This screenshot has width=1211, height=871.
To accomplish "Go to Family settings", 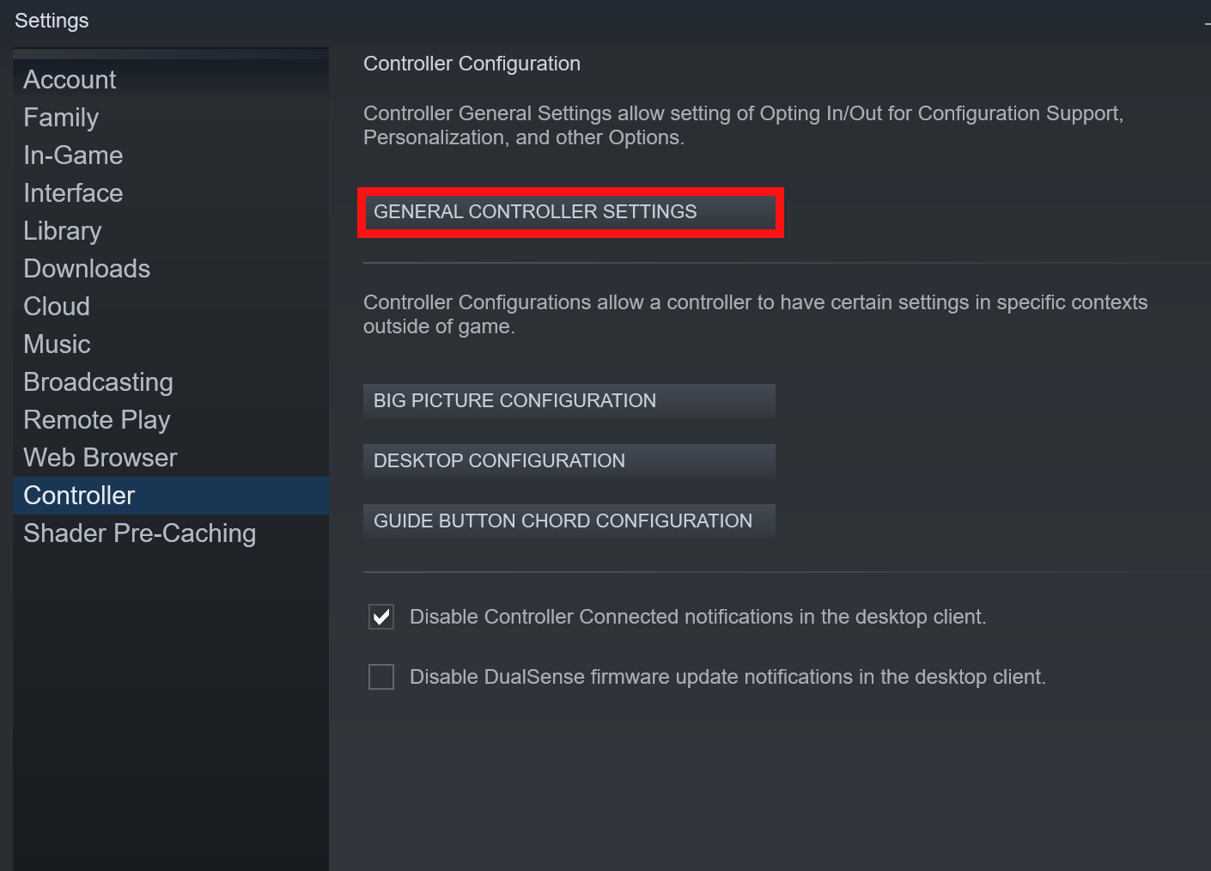I will click(61, 118).
